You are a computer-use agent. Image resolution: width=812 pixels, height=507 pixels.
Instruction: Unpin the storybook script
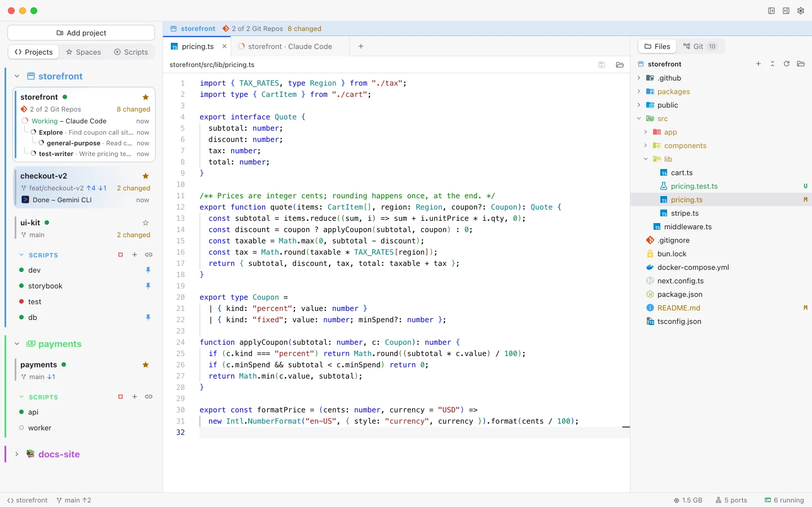[x=148, y=286]
